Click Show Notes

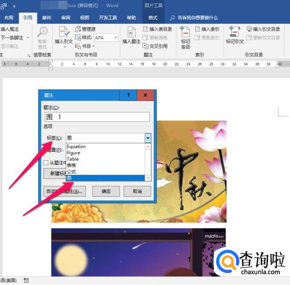click(10, 46)
